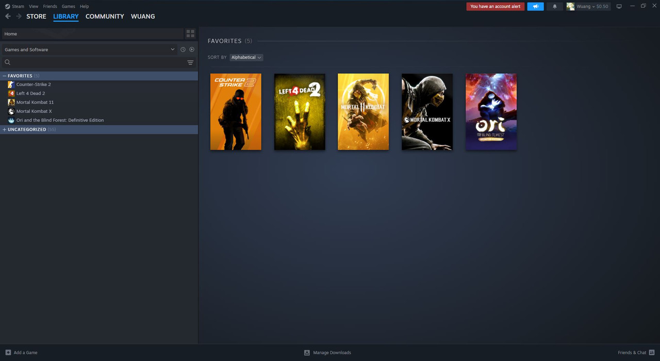Viewport: 660px width, 361px height.
Task: Open the Games and Software dropdown
Action: tap(89, 50)
